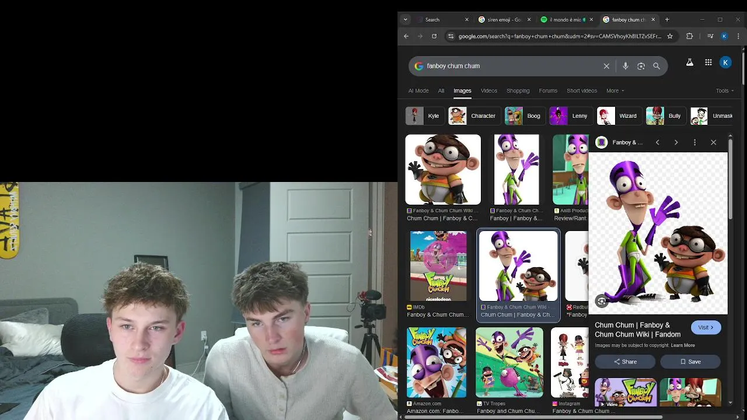Switch to Forums results
747x420 pixels.
tap(548, 91)
